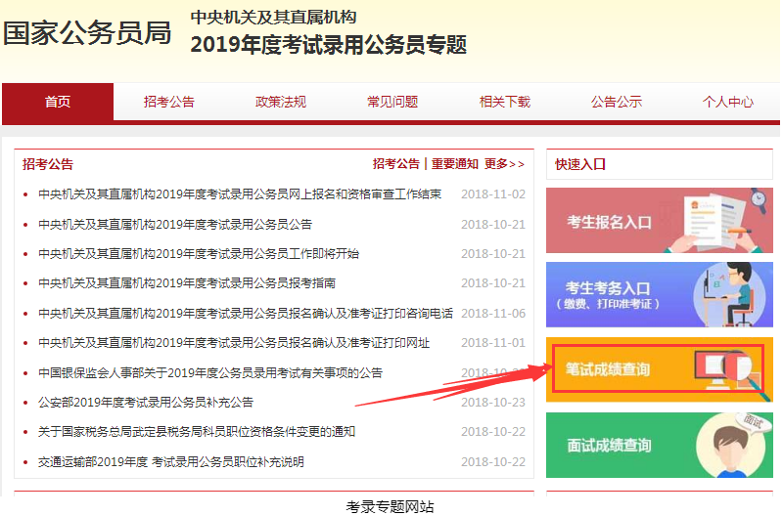
Task: Click the person avatar illustration on 面试成绩查询
Action: tap(732, 447)
